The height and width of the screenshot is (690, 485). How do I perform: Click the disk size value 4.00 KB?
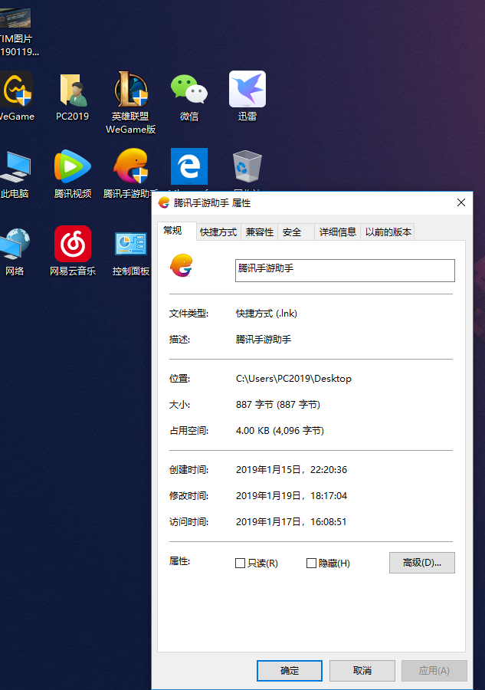click(280, 430)
